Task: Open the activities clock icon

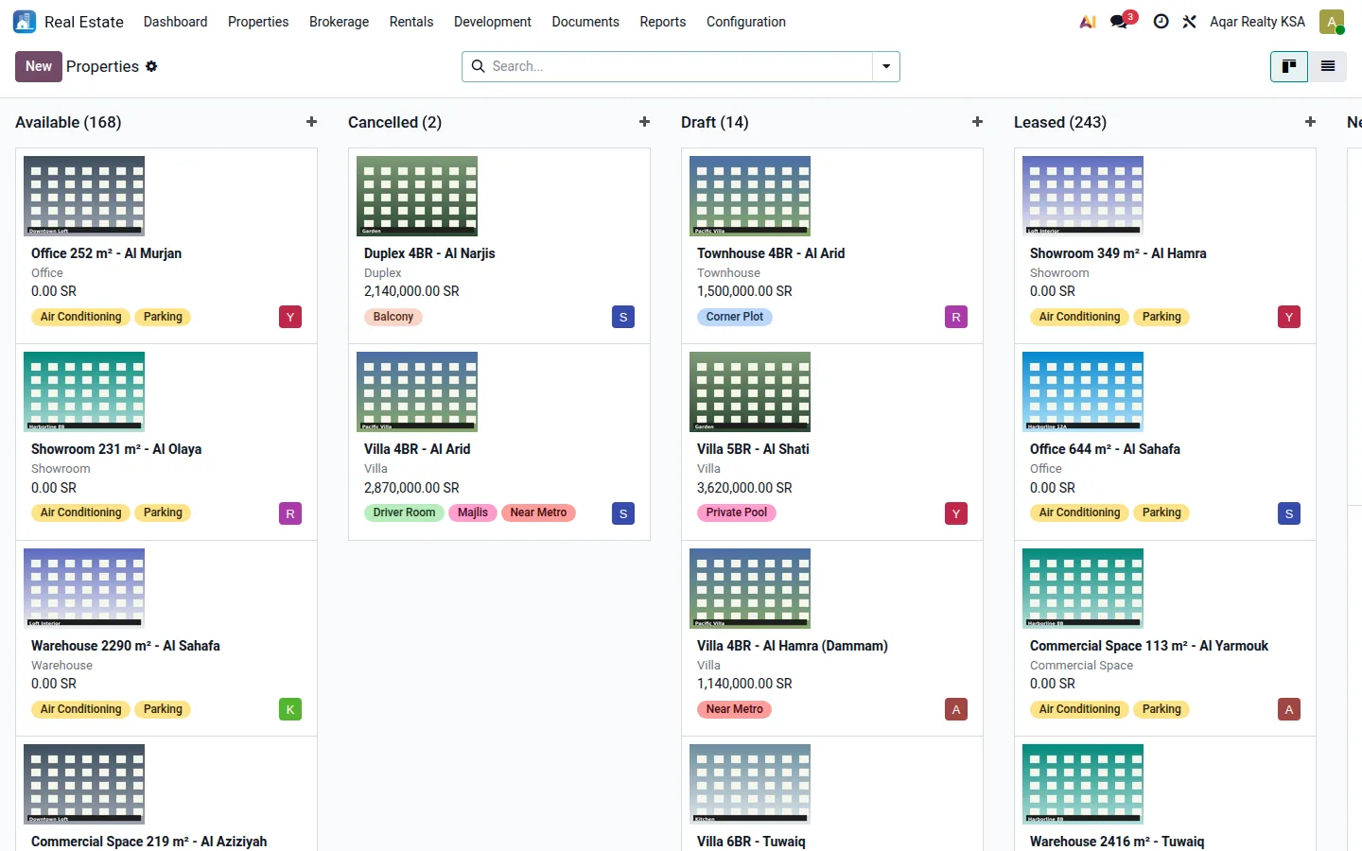Action: coord(1161,22)
